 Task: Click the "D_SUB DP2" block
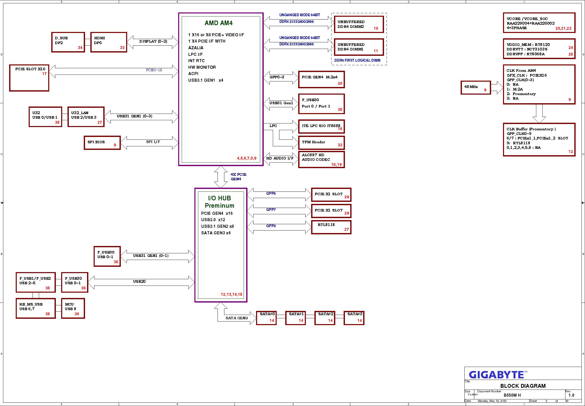[68, 42]
